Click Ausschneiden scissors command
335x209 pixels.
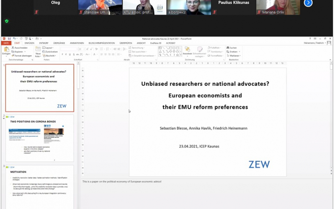19,48
